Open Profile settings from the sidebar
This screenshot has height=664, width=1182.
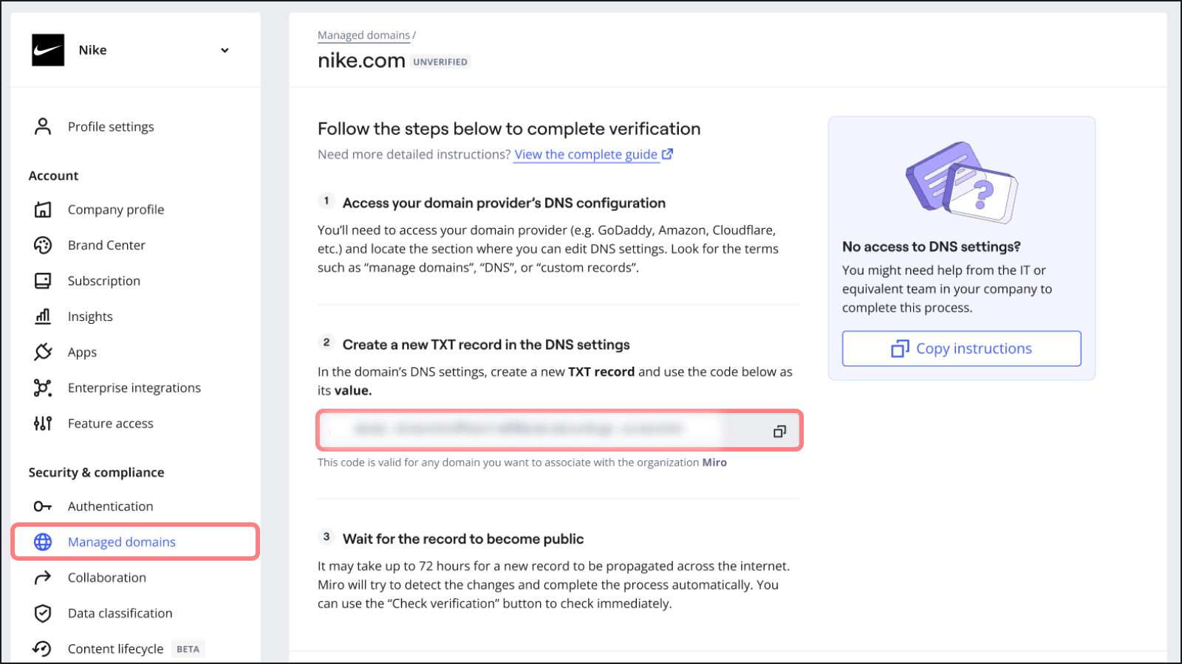(111, 126)
